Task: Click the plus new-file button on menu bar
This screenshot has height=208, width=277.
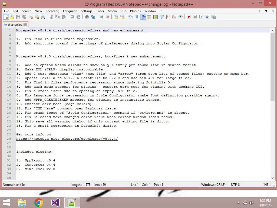Action: pos(259,11)
